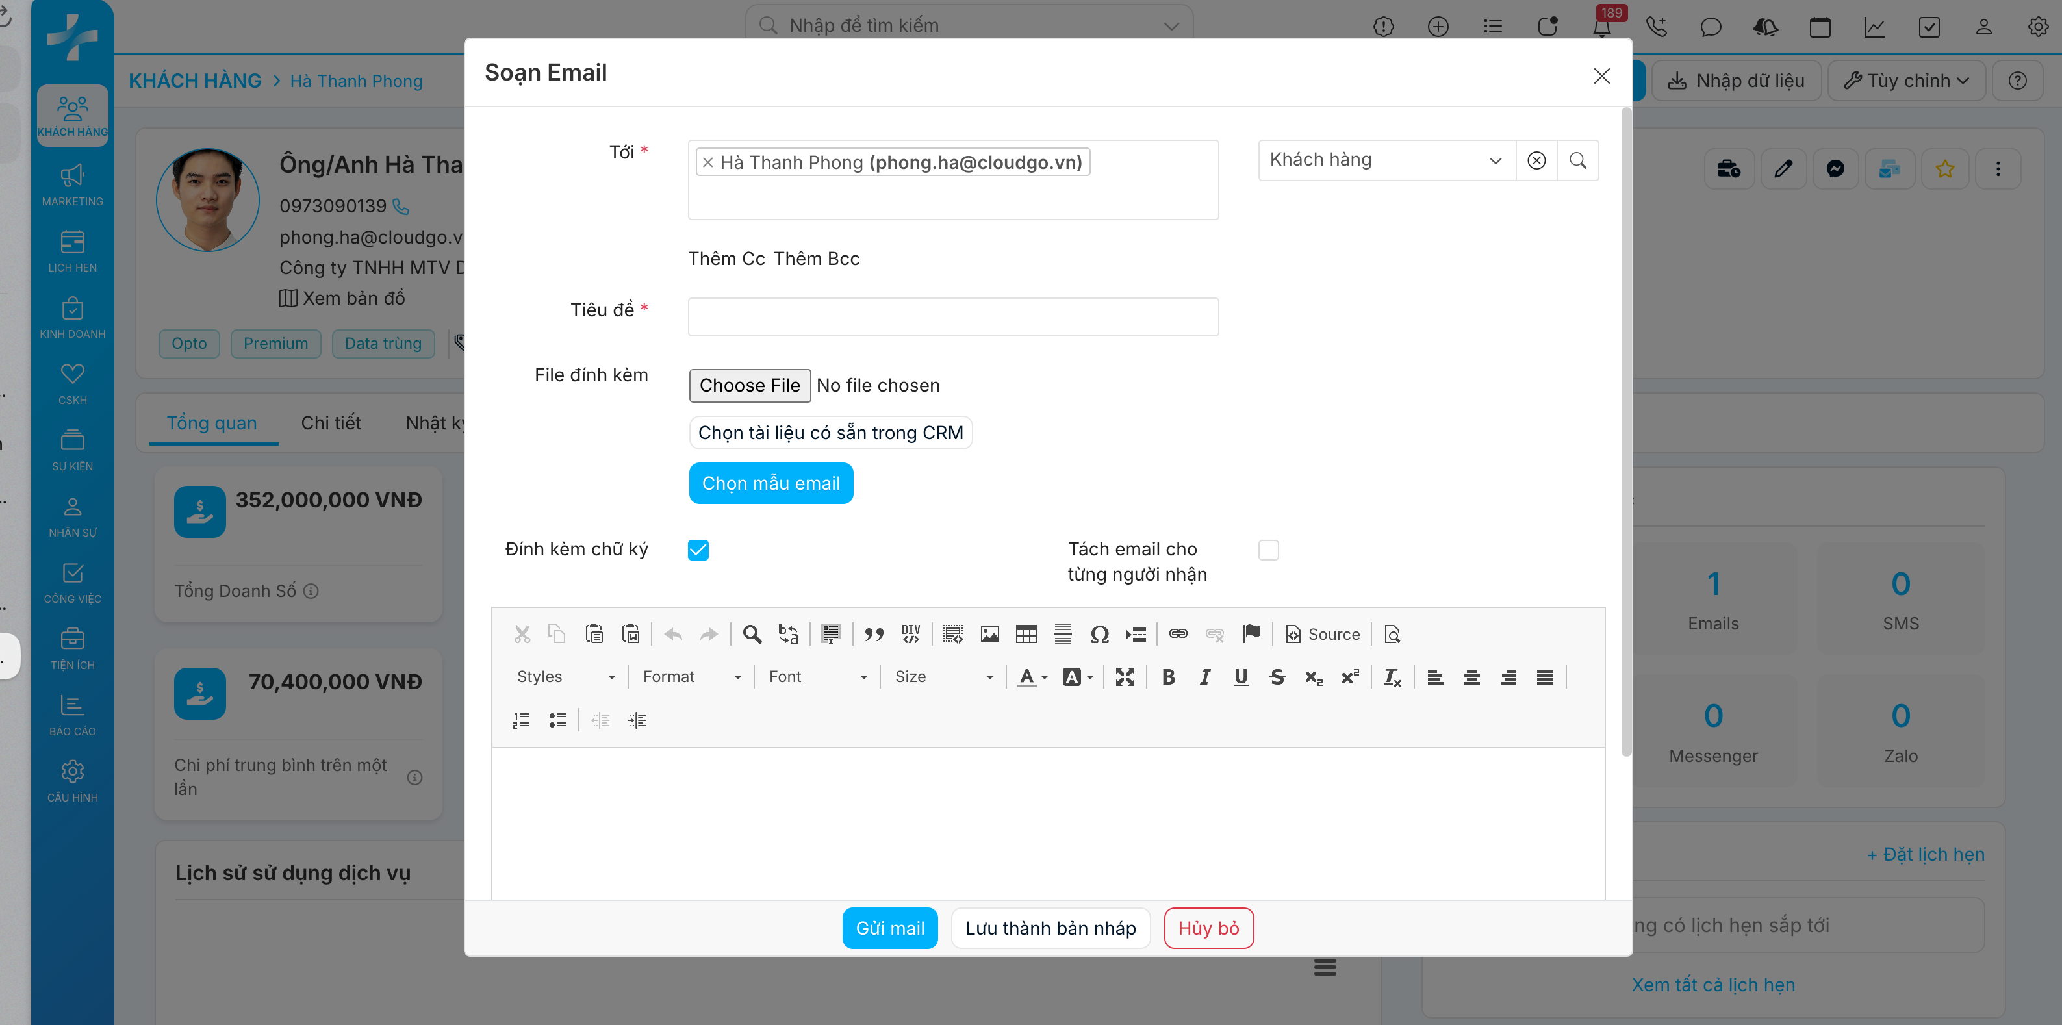
Task: Click Gửi mail button
Action: (889, 928)
